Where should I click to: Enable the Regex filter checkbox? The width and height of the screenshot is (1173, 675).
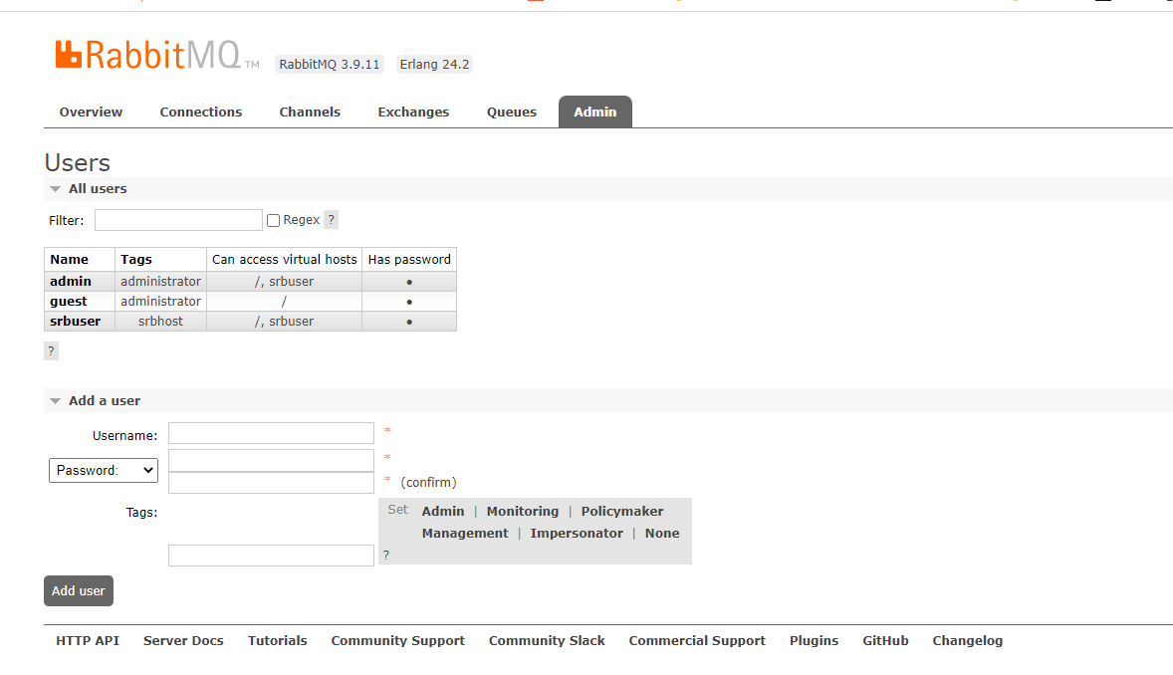coord(273,221)
